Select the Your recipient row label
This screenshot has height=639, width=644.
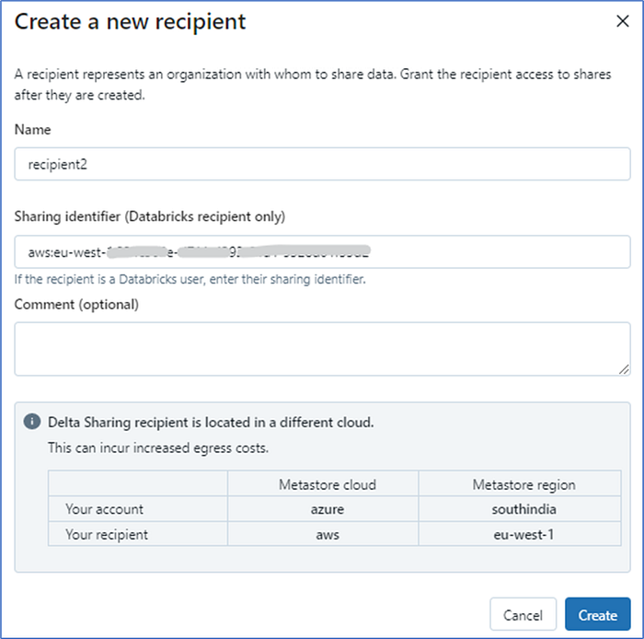107,533
